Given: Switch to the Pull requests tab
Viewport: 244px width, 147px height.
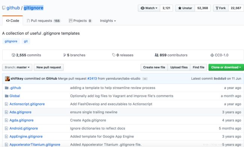Looking at the screenshot, I should point(44,21).
